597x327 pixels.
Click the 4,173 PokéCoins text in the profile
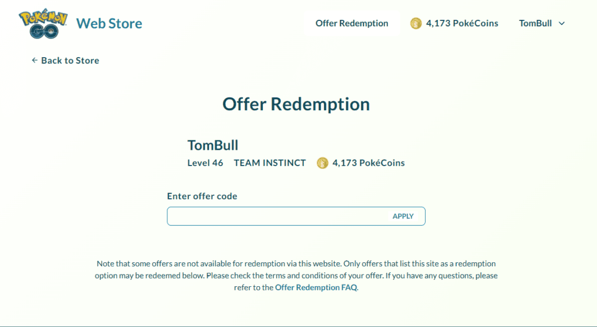point(368,163)
